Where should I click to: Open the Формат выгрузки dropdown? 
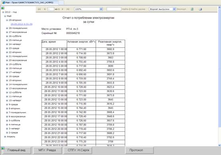coord(174,9)
